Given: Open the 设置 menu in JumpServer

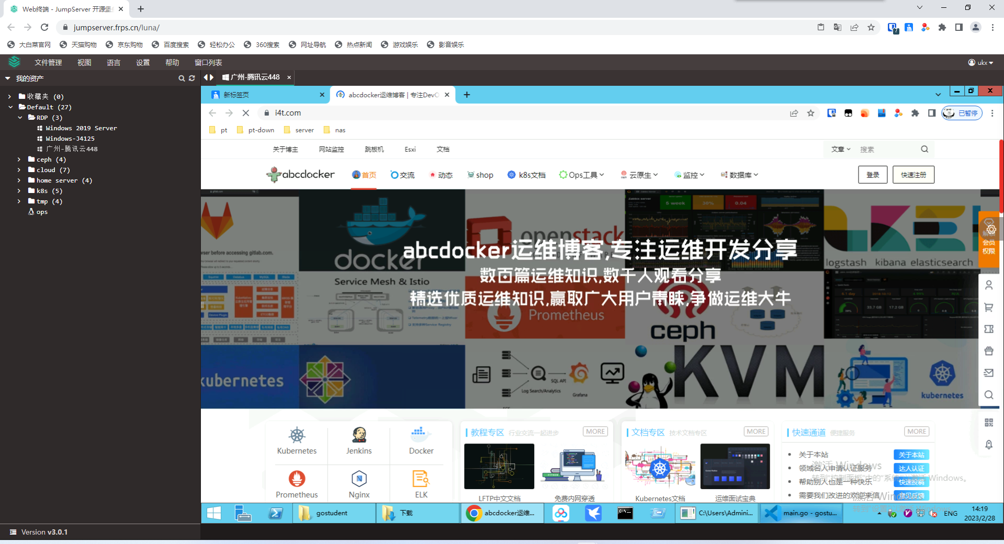Looking at the screenshot, I should [142, 62].
